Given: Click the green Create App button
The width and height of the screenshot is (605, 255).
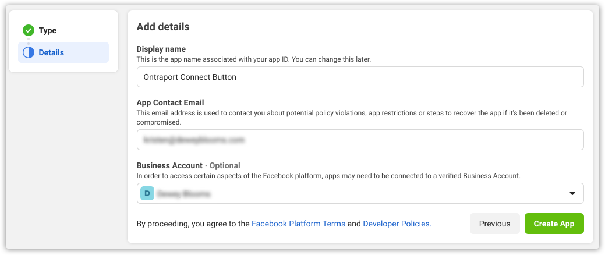Looking at the screenshot, I should click(554, 224).
